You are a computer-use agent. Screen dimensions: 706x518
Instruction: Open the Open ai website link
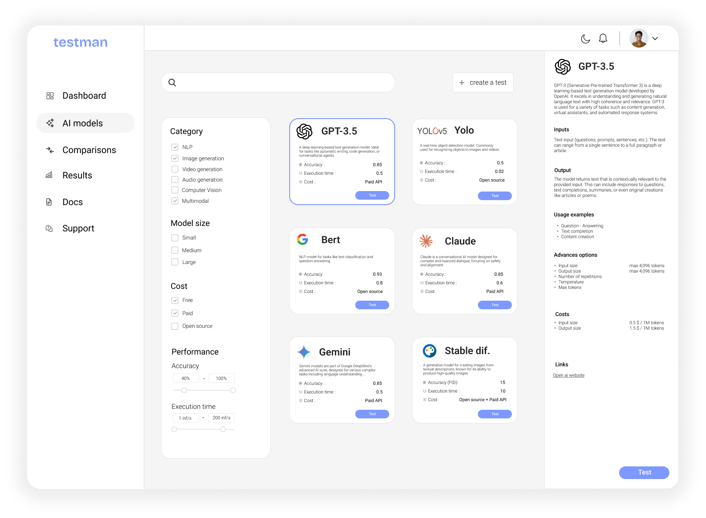[568, 375]
